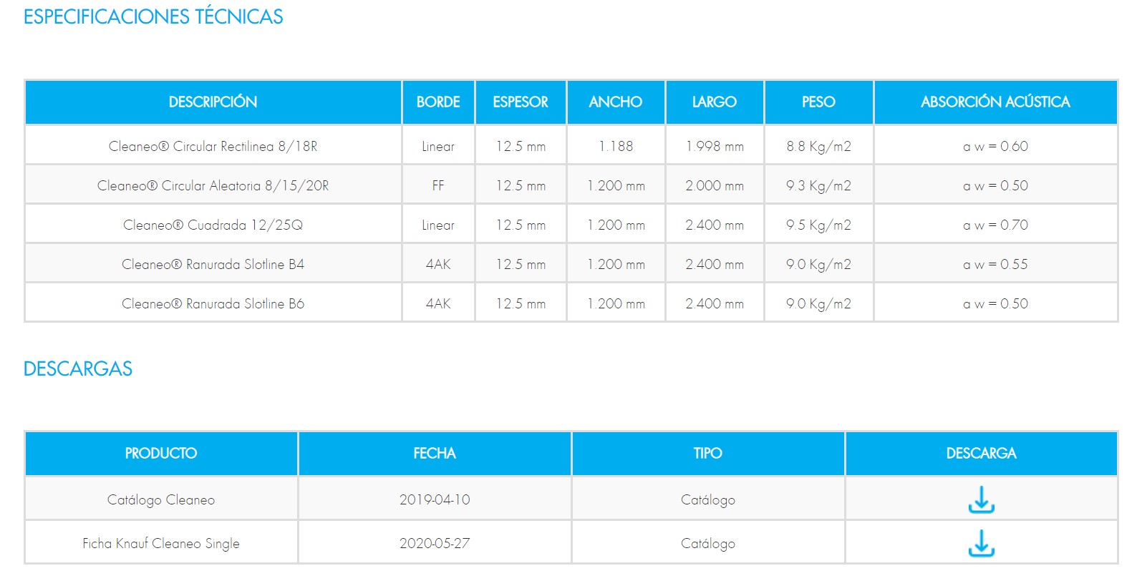The height and width of the screenshot is (586, 1142).
Task: Click weight 9.0 Kg/m2 for Slotline B6
Action: click(x=818, y=303)
